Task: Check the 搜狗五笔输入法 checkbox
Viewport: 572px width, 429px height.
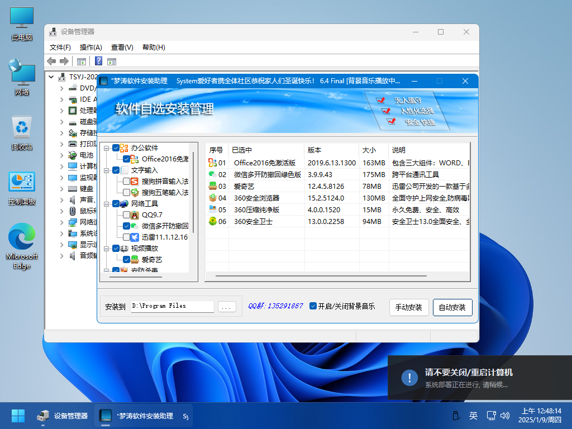Action: pyautogui.click(x=127, y=192)
